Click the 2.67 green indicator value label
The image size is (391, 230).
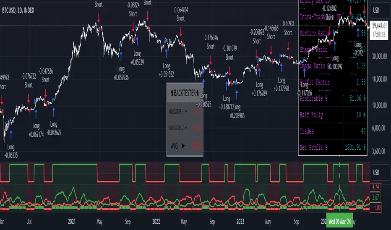pyautogui.click(x=375, y=197)
